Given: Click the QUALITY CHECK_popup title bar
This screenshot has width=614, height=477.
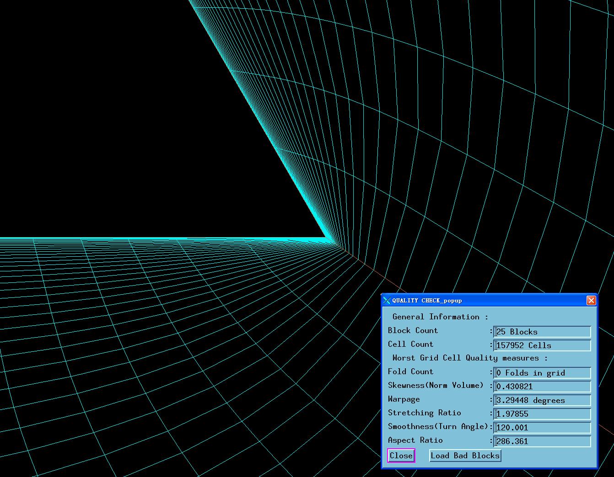Looking at the screenshot, I should point(480,300).
